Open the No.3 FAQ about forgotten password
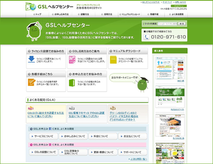 click(x=124, y=116)
